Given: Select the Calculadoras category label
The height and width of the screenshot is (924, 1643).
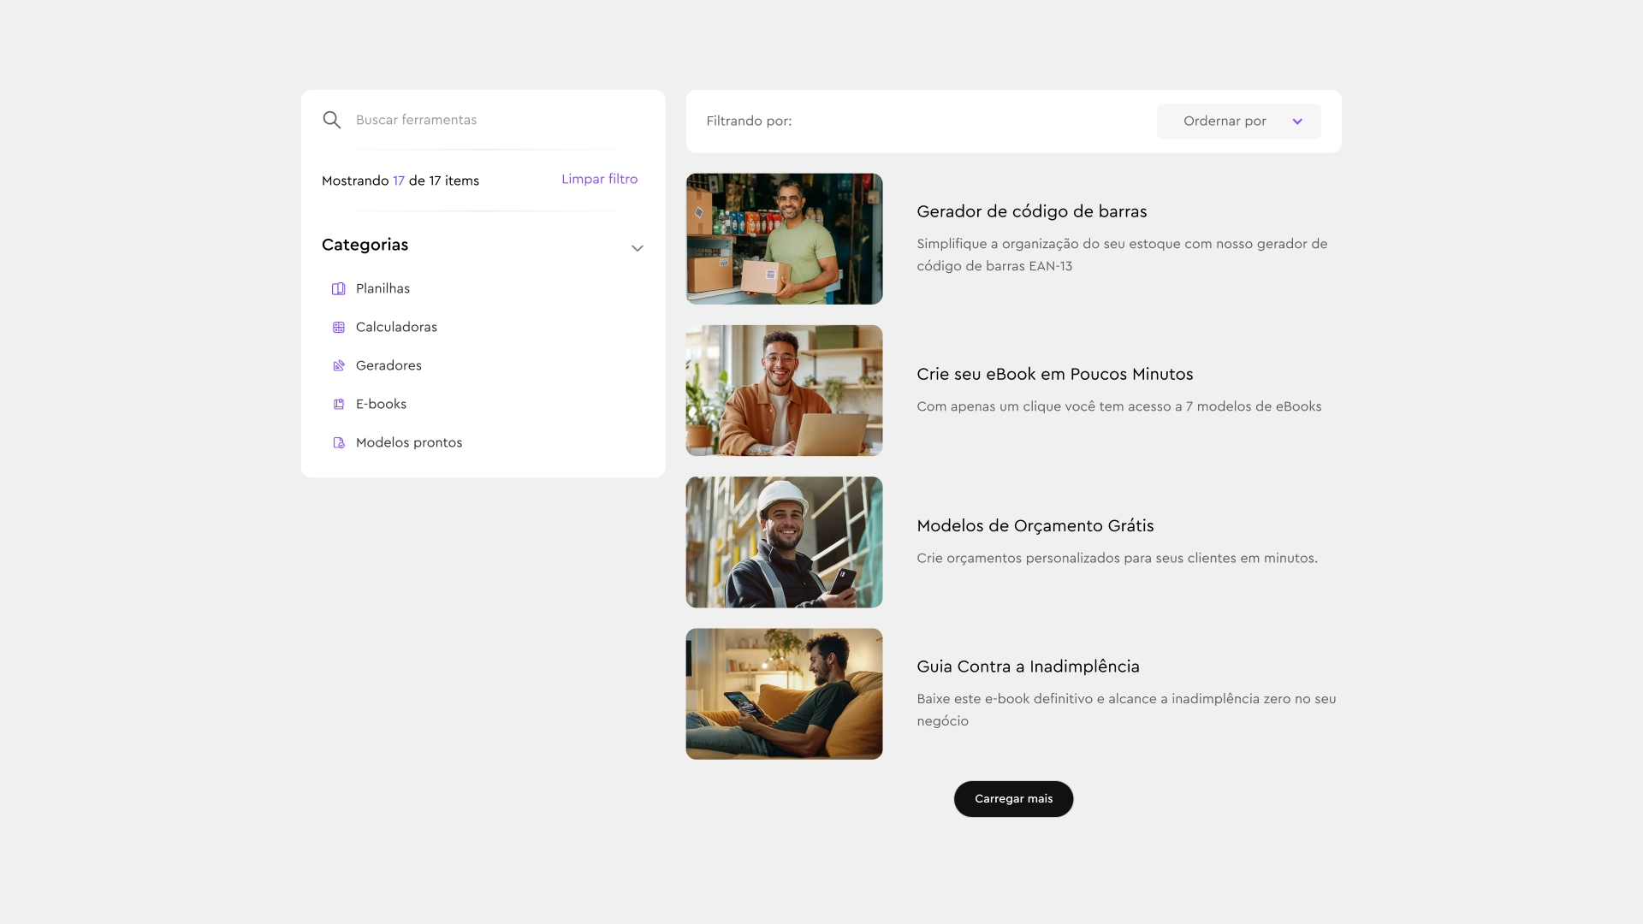Looking at the screenshot, I should [396, 328].
